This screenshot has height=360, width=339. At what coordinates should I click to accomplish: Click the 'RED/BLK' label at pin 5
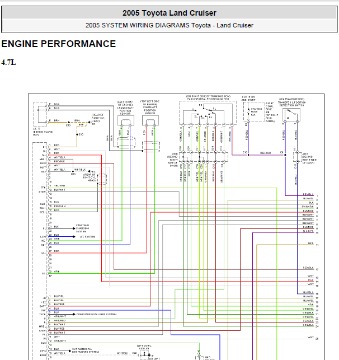pyautogui.click(x=60, y=161)
